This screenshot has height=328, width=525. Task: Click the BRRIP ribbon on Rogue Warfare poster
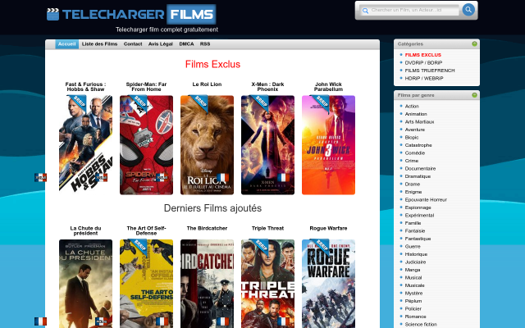321,247
